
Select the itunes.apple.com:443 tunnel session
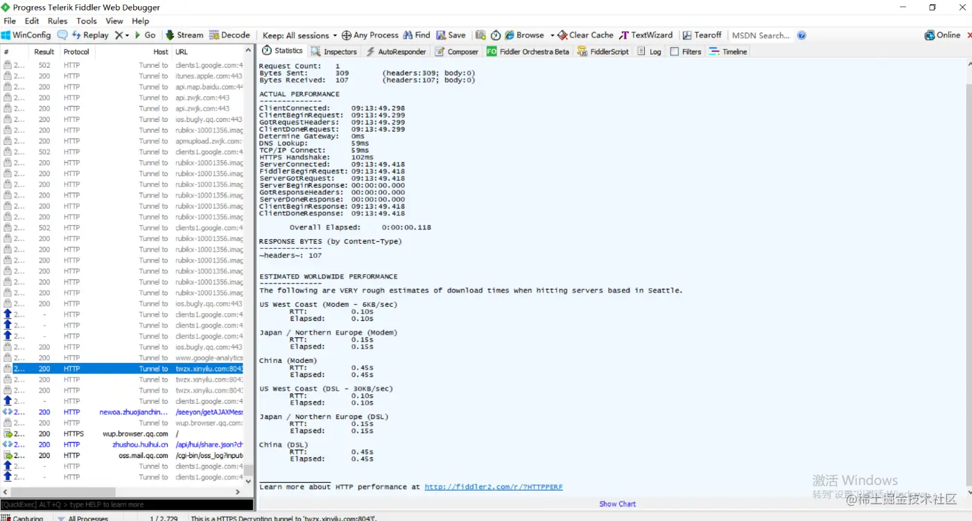point(122,76)
